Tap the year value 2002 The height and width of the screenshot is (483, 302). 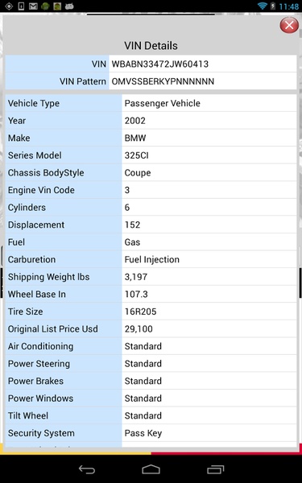[x=135, y=121]
